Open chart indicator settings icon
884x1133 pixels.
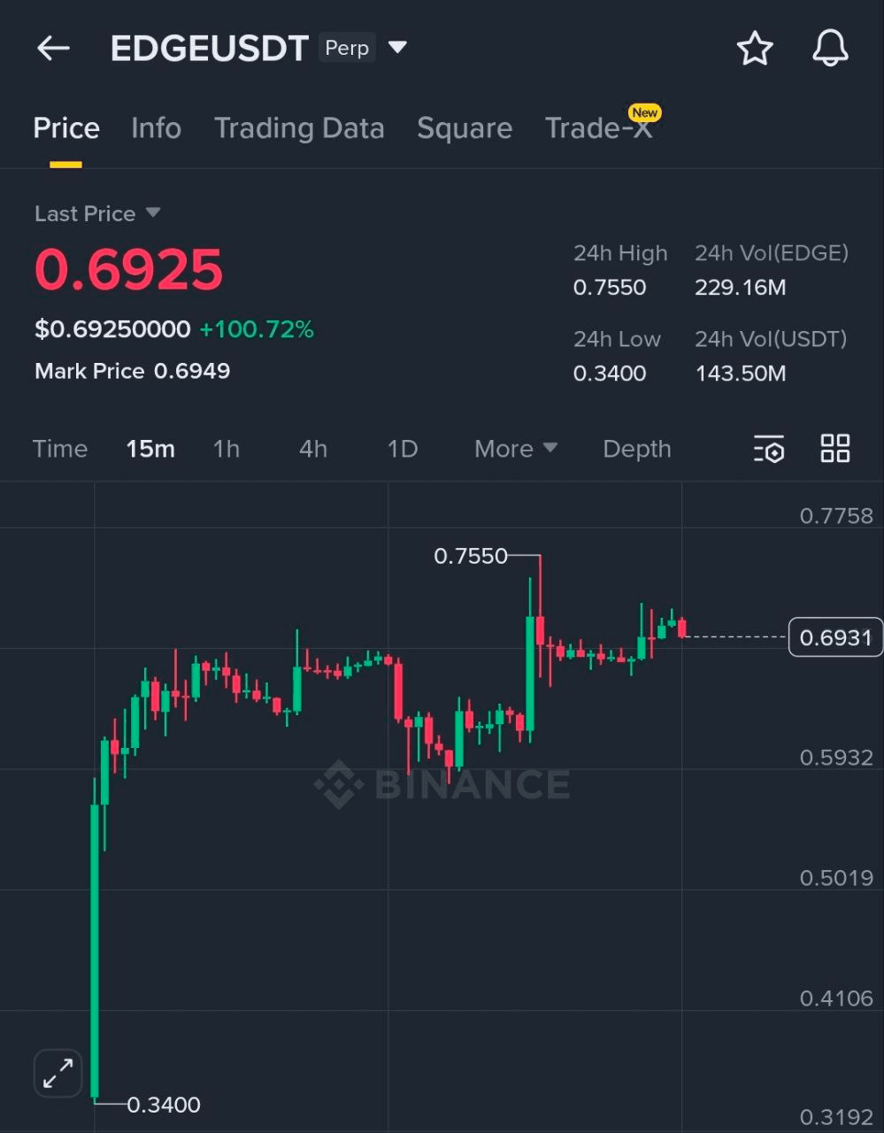(768, 450)
